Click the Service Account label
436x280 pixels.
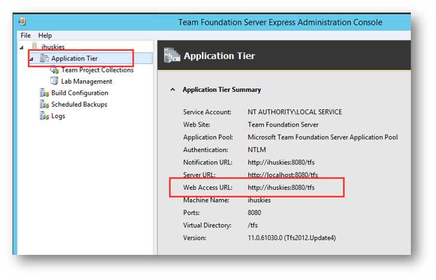(x=207, y=112)
